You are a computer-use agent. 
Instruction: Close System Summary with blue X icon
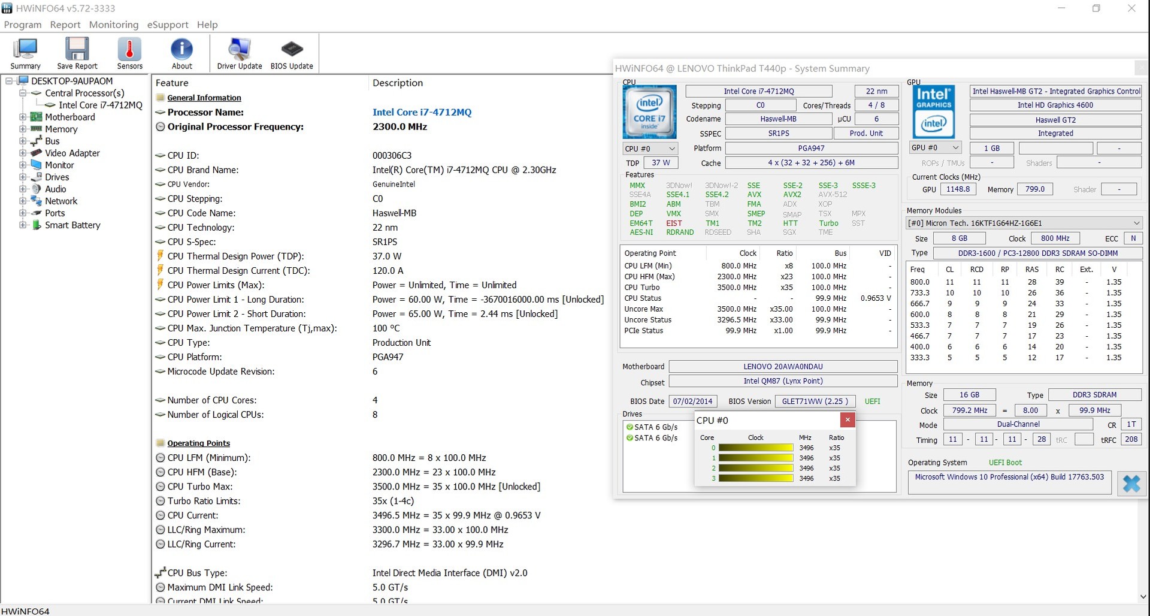(1131, 484)
